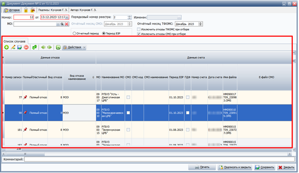
Task: Click the red remove record icon
Action: [26, 47]
